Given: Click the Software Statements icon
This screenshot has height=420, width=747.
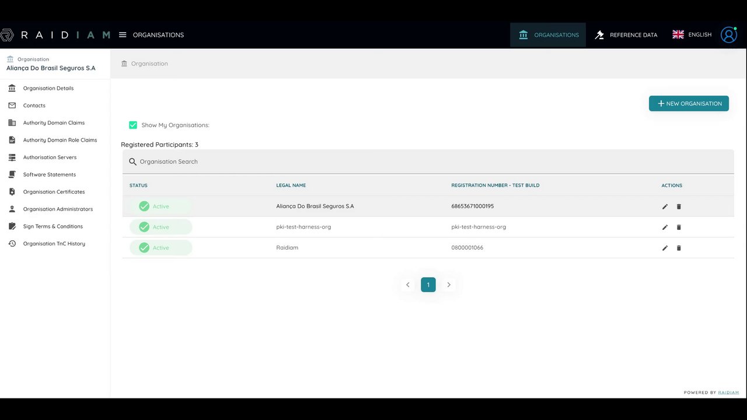Looking at the screenshot, I should point(12,174).
